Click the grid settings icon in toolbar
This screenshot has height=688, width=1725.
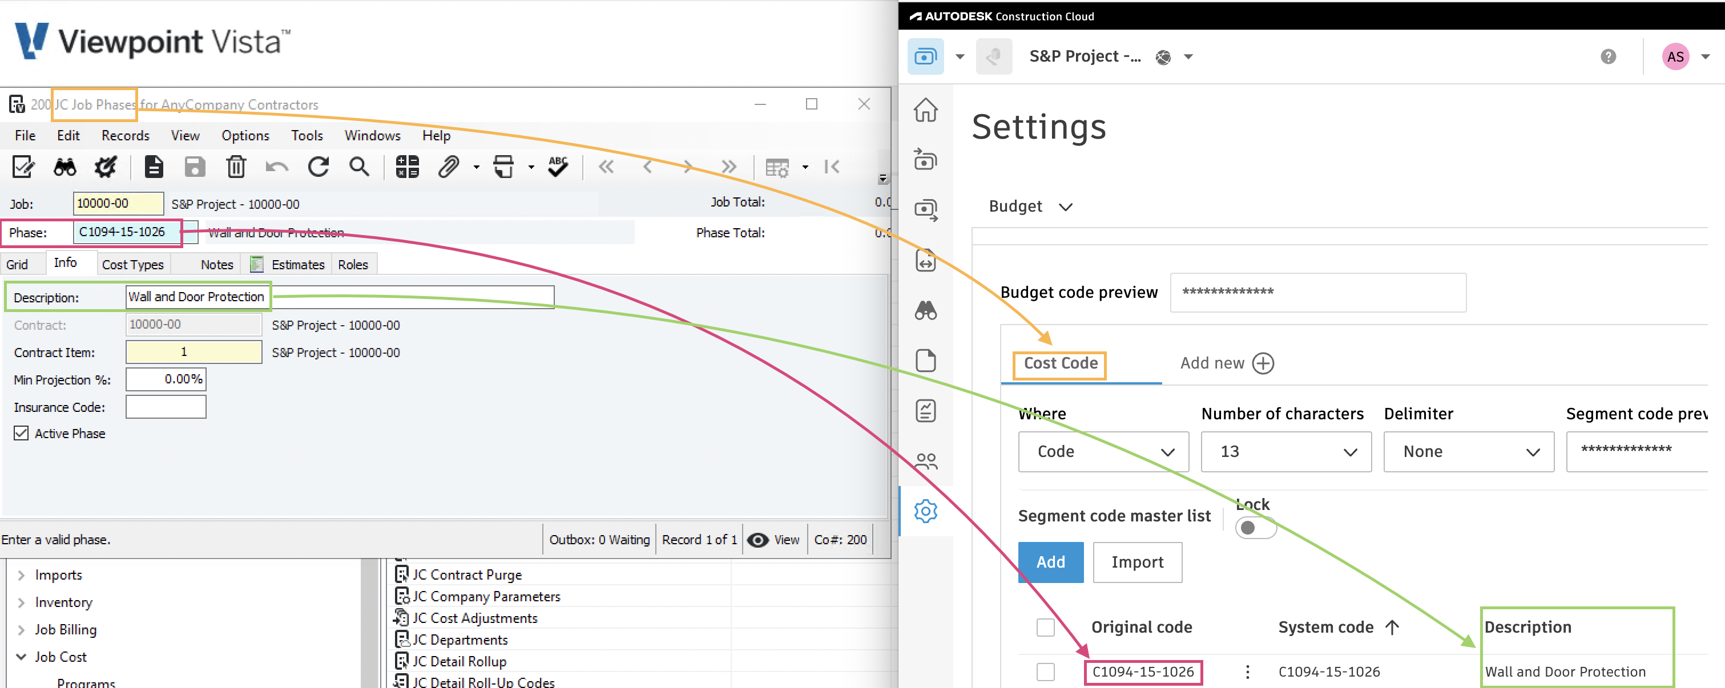777,167
